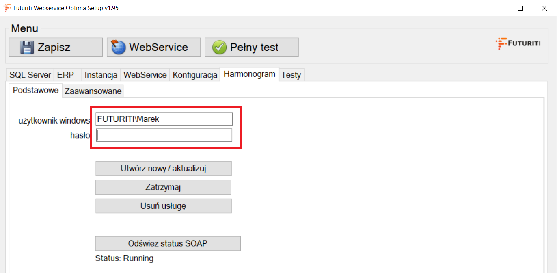
Task: Select the Harmonogram tab
Action: point(249,74)
